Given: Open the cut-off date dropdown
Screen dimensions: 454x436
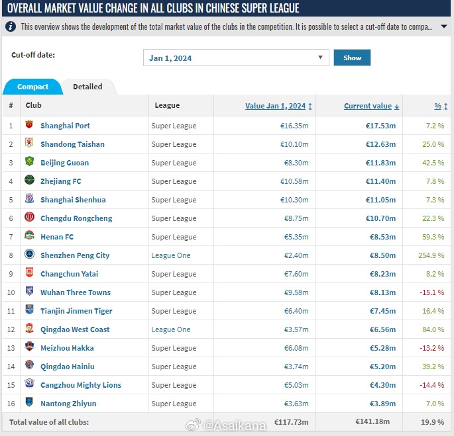Looking at the screenshot, I should 236,58.
